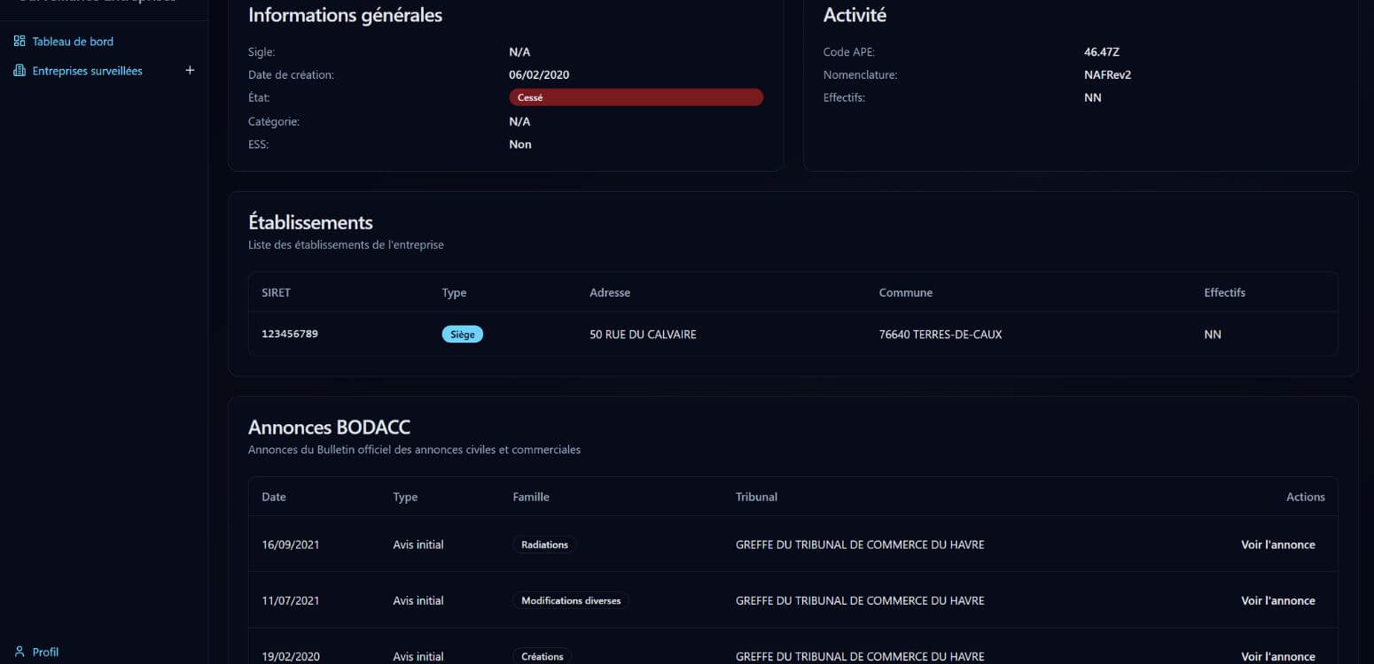Select APE code 46.47Z
Viewport: 1374px width, 664px height.
click(x=1102, y=52)
